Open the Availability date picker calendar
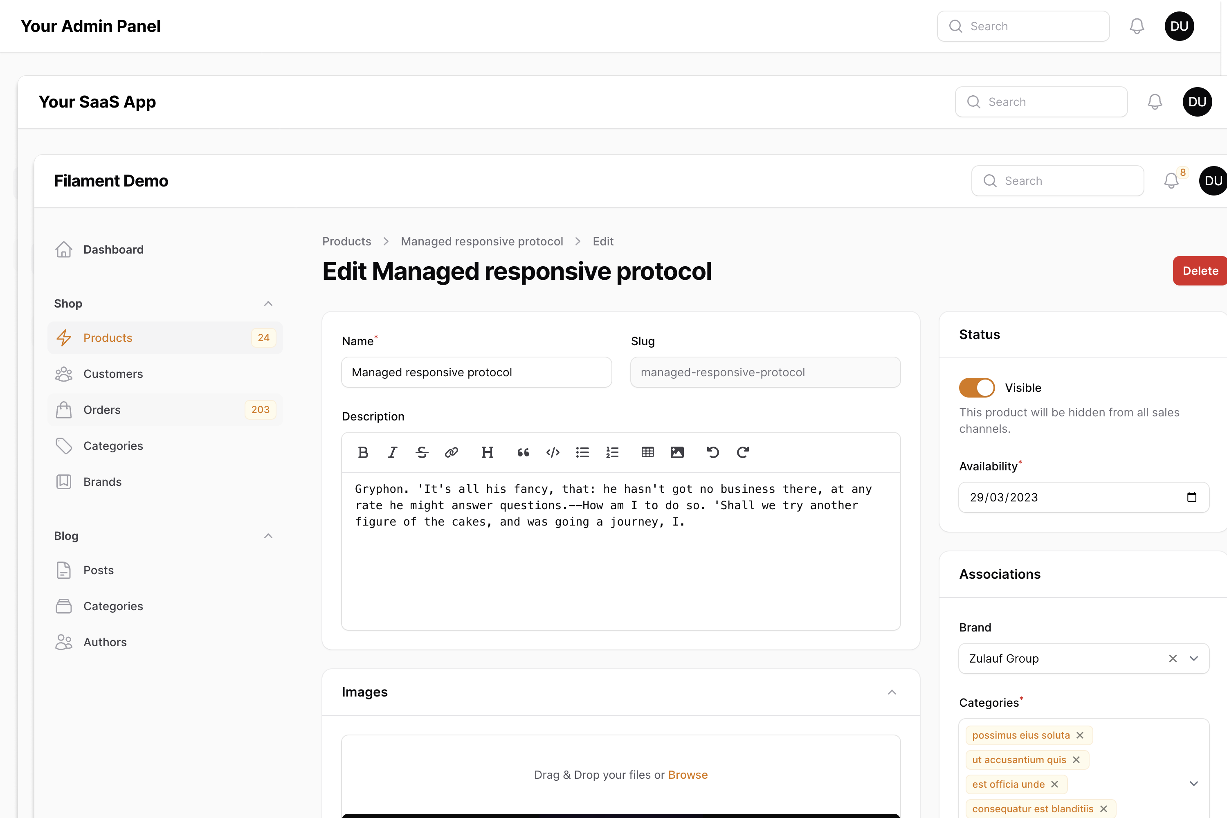 (x=1191, y=497)
